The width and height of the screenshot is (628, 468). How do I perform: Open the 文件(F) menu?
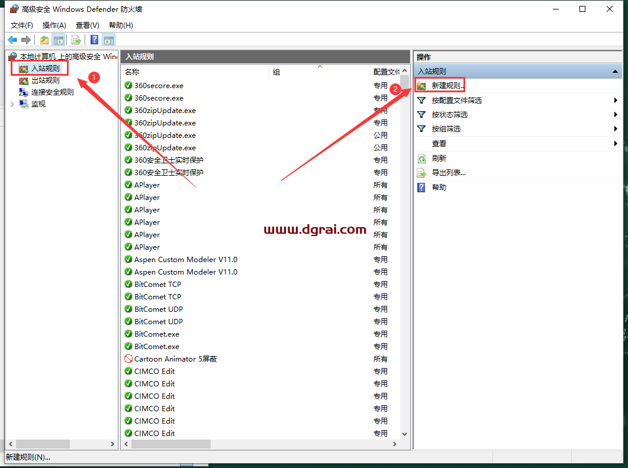[x=22, y=25]
